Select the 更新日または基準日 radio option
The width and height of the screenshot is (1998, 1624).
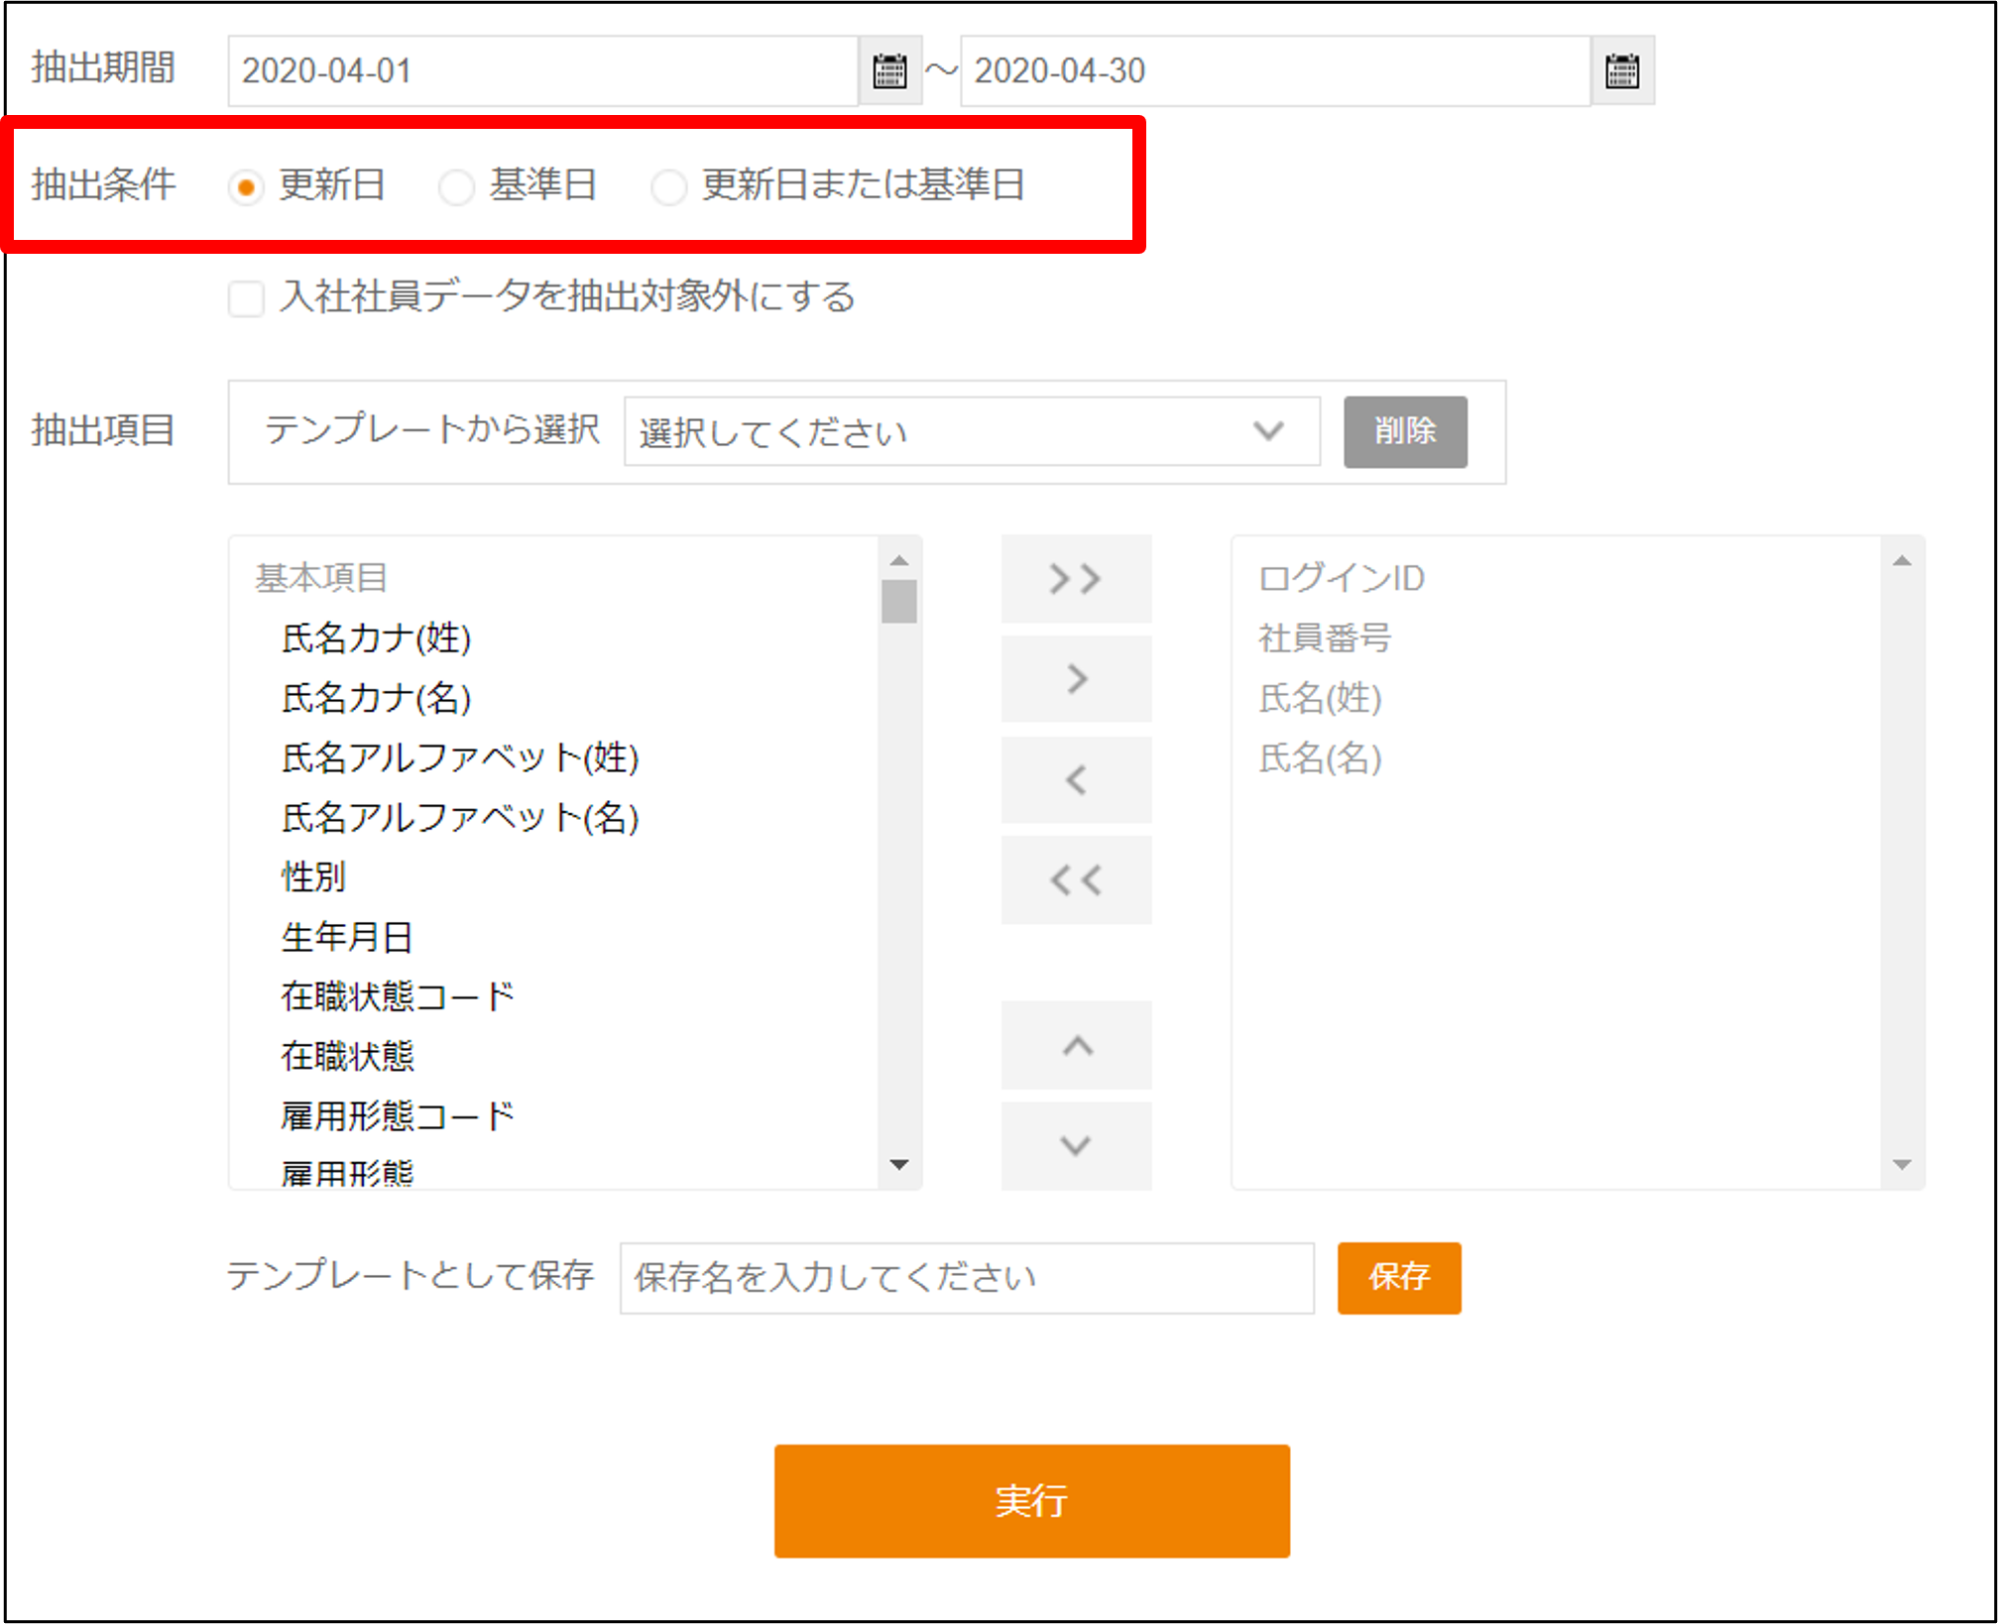pos(668,186)
